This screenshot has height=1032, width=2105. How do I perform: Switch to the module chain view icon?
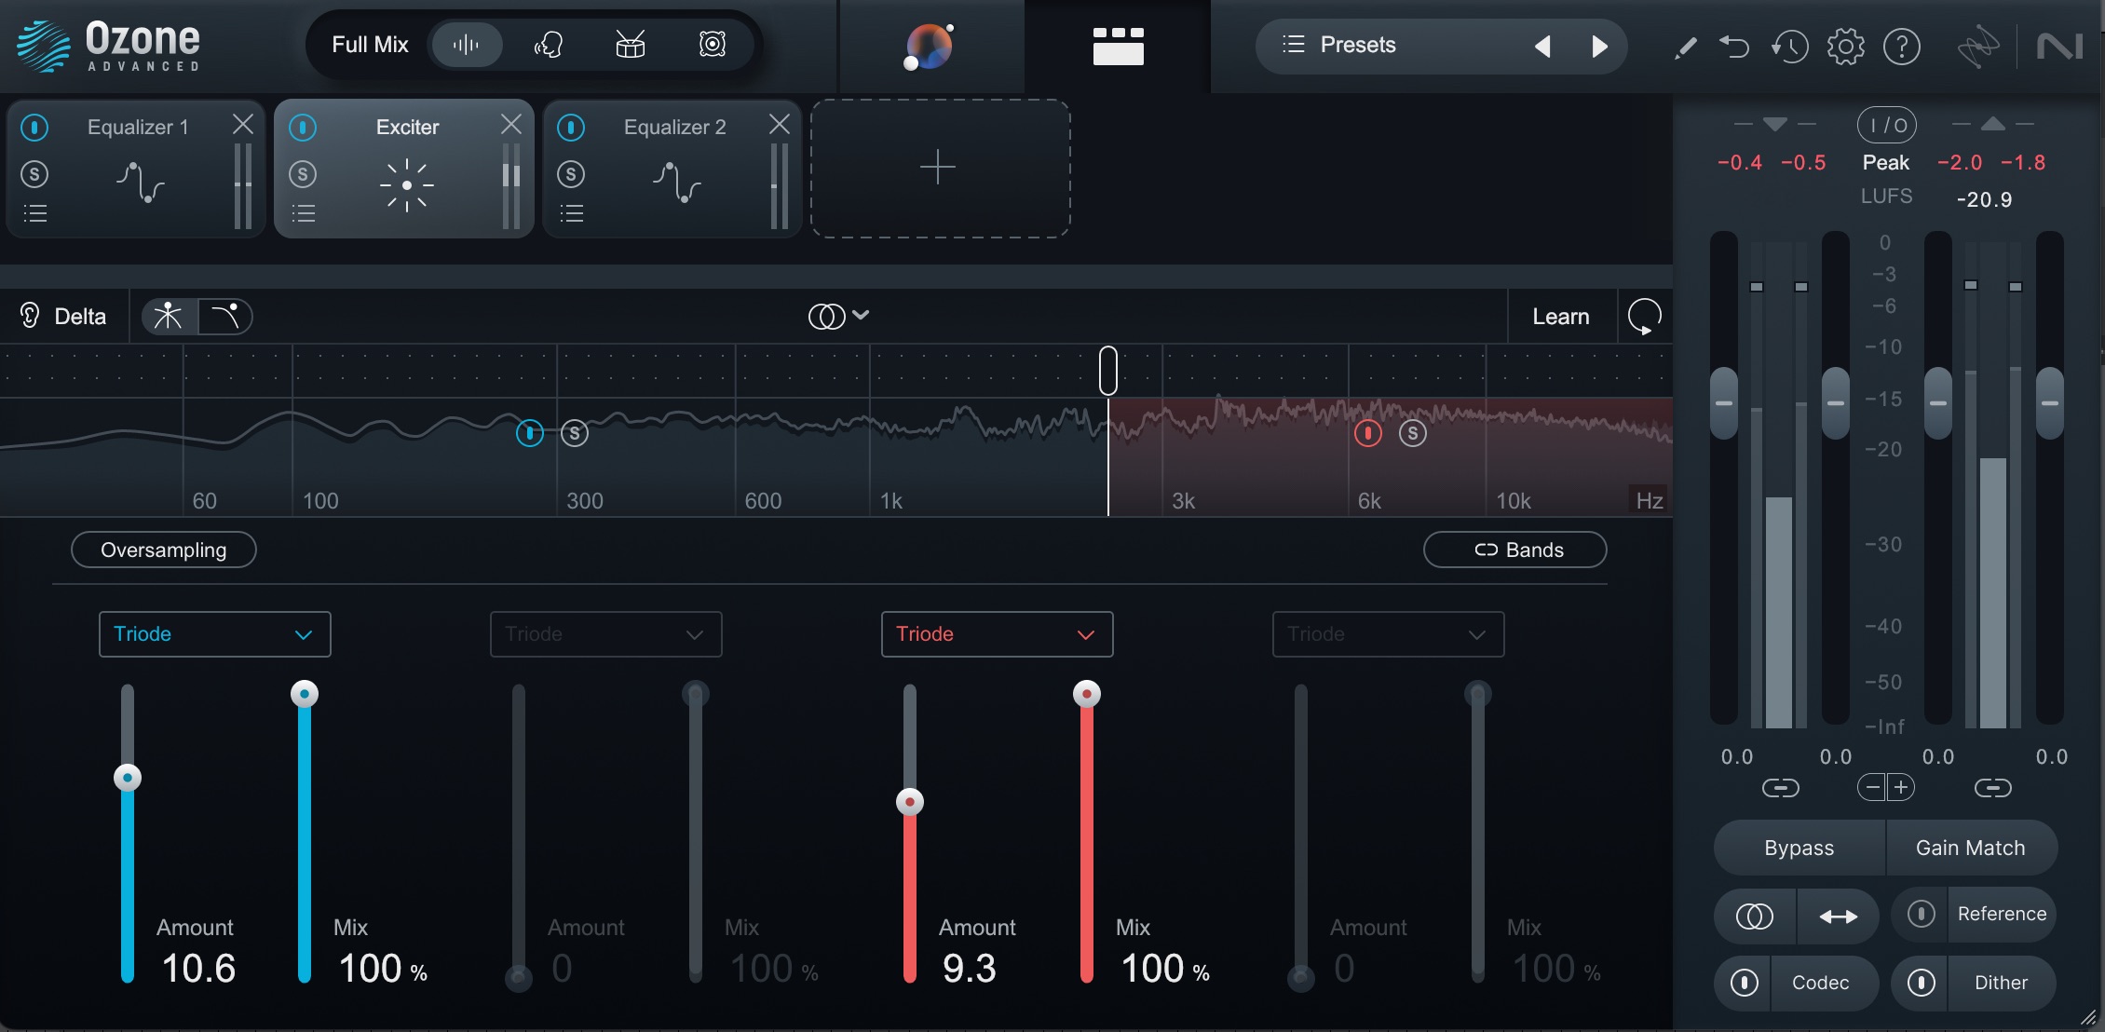[1118, 47]
